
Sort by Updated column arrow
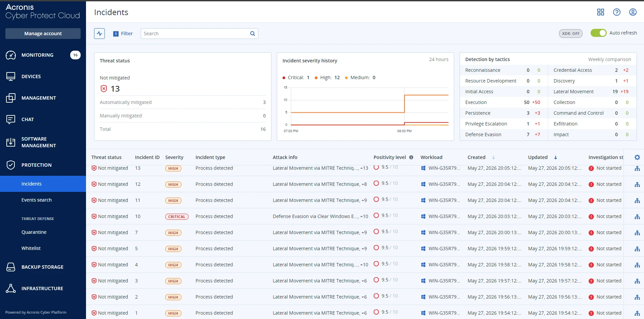point(556,157)
